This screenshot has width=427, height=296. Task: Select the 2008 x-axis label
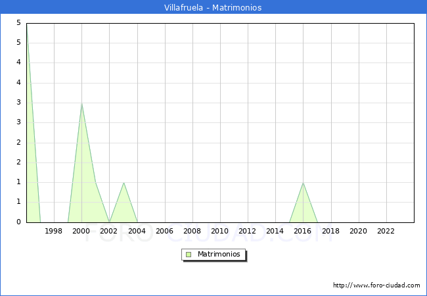[x=192, y=232]
